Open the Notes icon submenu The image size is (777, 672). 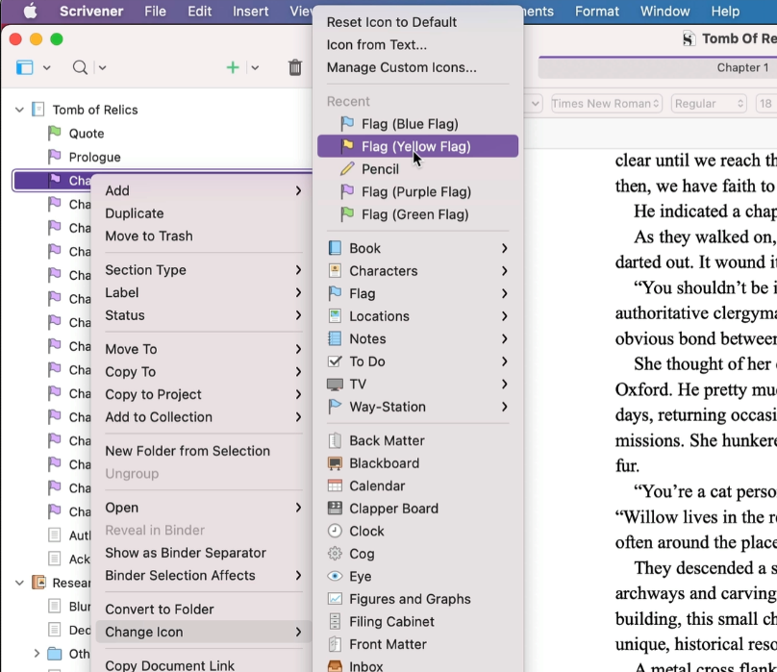417,339
